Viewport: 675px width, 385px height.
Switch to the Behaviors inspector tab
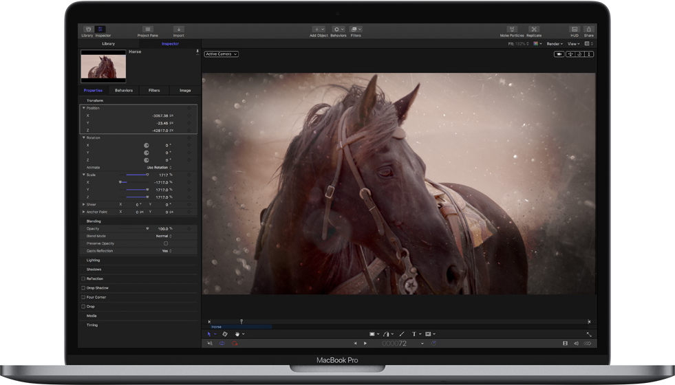pyautogui.click(x=124, y=90)
